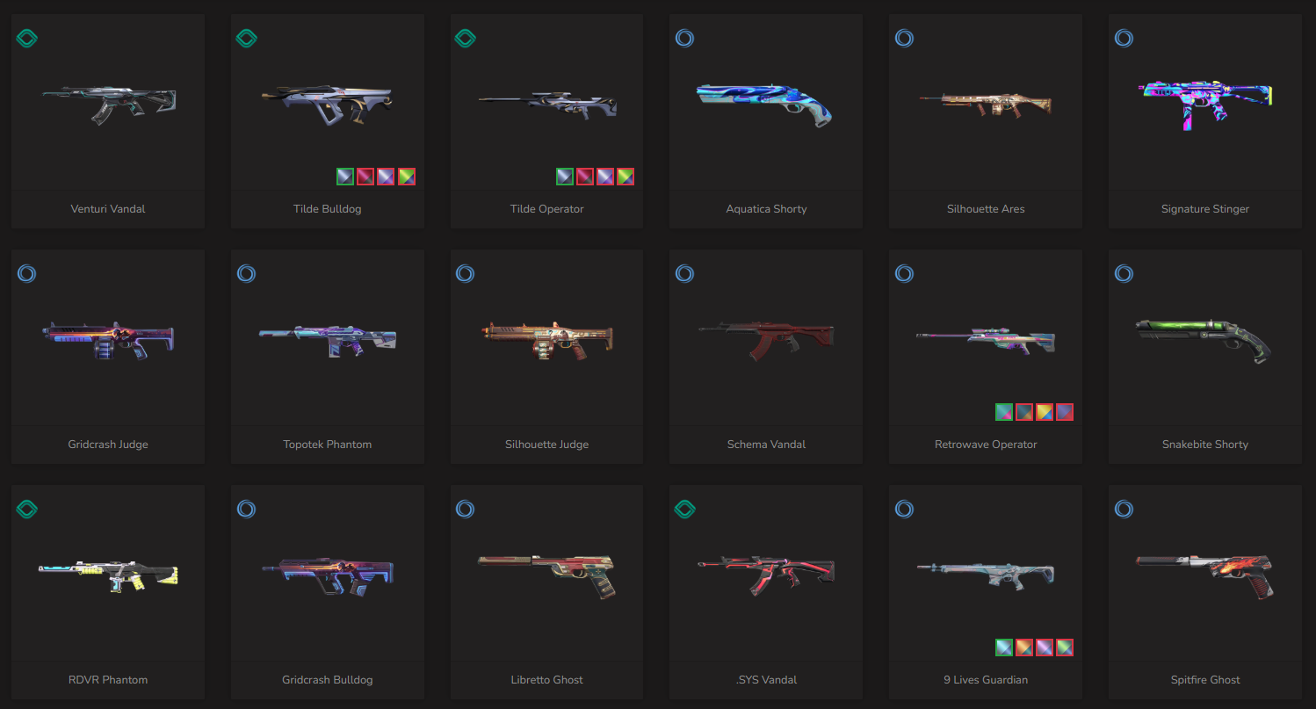Click the Schema Vandal name label

(766, 445)
